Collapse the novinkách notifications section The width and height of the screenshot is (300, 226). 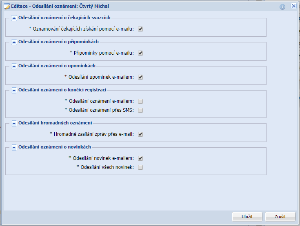(x=14, y=147)
